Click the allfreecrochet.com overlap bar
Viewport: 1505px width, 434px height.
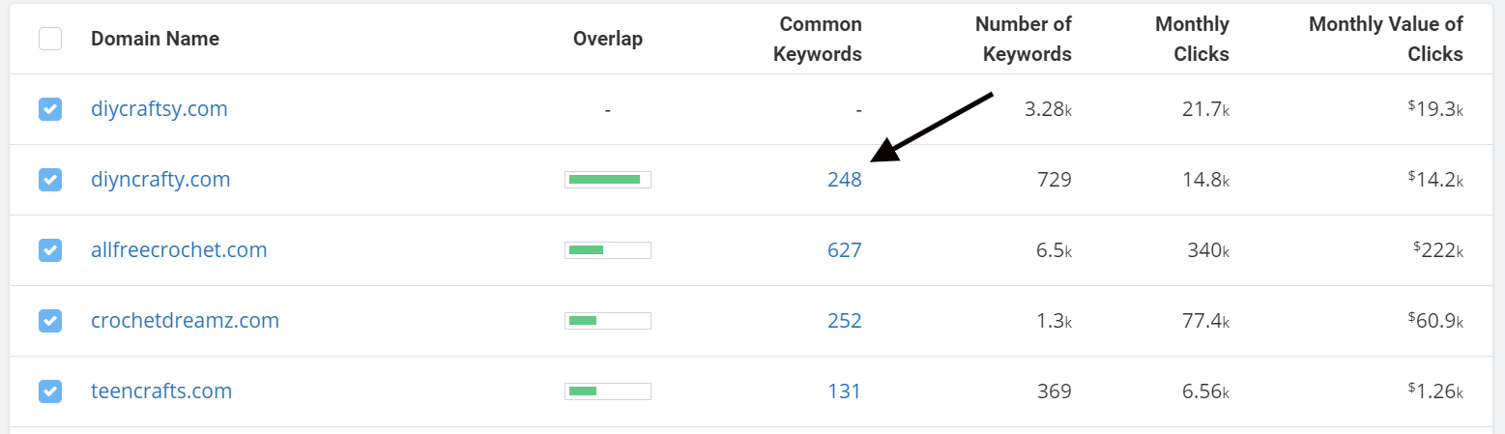tap(608, 250)
